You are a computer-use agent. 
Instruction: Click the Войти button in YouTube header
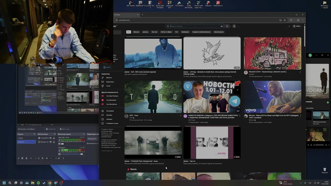(297, 26)
